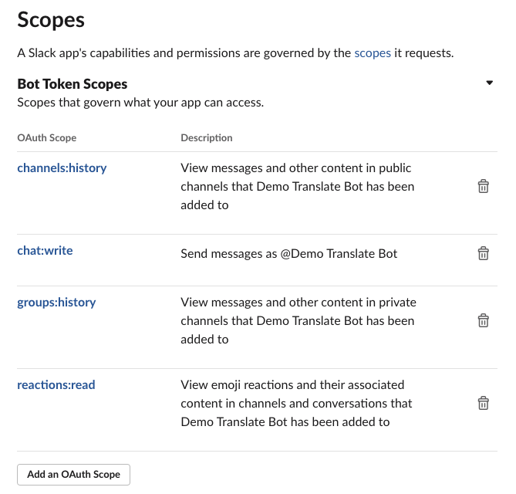The height and width of the screenshot is (494, 516).
Task: Open the chat:write scope link
Action: tap(45, 251)
